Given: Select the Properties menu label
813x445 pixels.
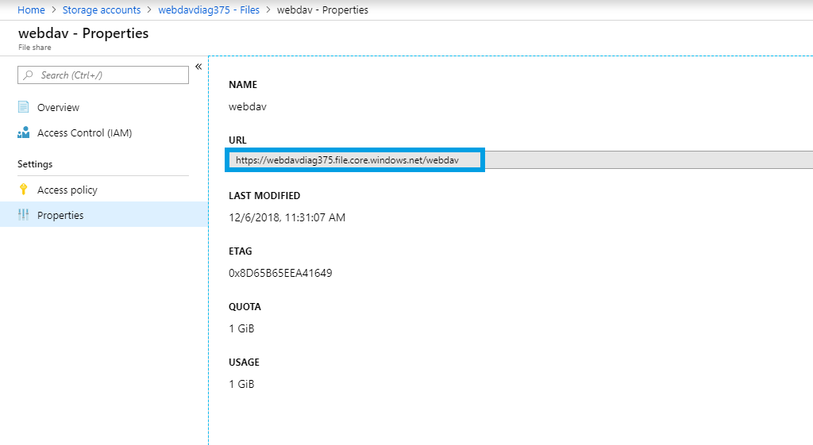Looking at the screenshot, I should (x=60, y=215).
